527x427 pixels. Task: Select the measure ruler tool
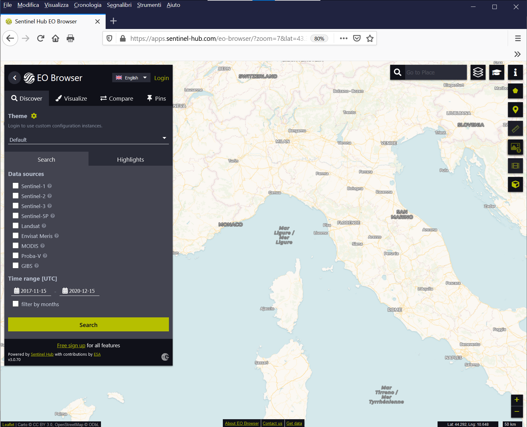(515, 128)
